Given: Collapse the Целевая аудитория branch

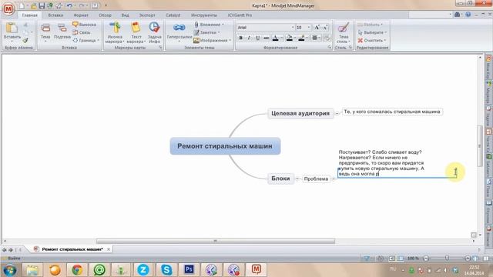Looking at the screenshot, I should click(x=337, y=113).
